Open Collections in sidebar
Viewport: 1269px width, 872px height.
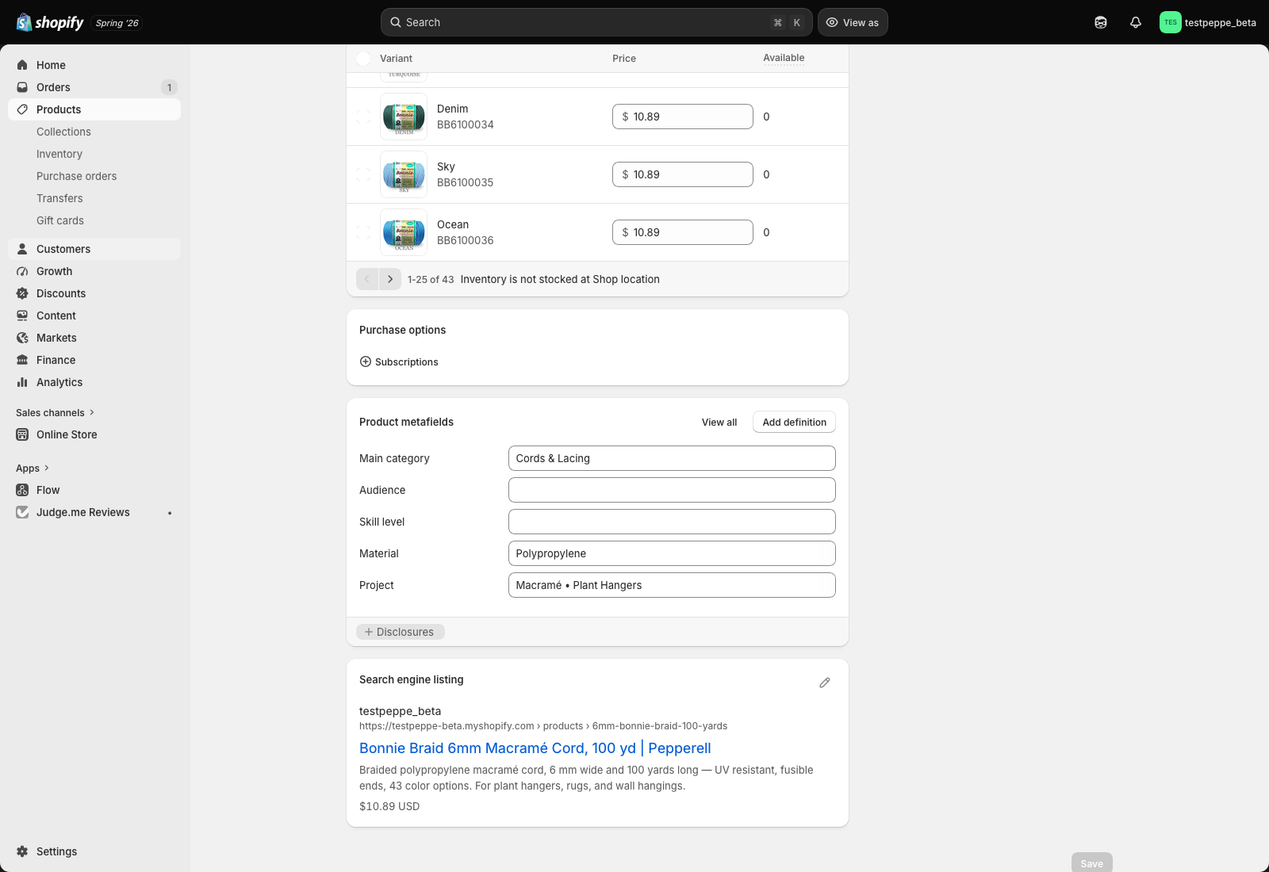pyautogui.click(x=63, y=132)
